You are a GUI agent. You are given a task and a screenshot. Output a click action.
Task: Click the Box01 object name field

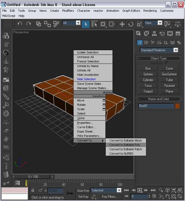pos(156,106)
